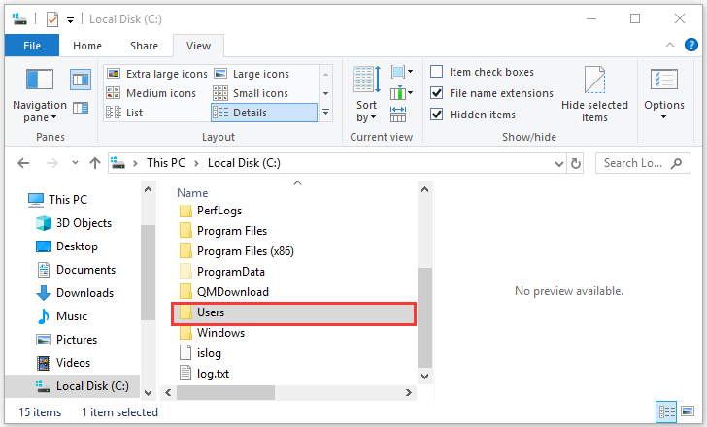Select Large icons layout

pos(252,74)
